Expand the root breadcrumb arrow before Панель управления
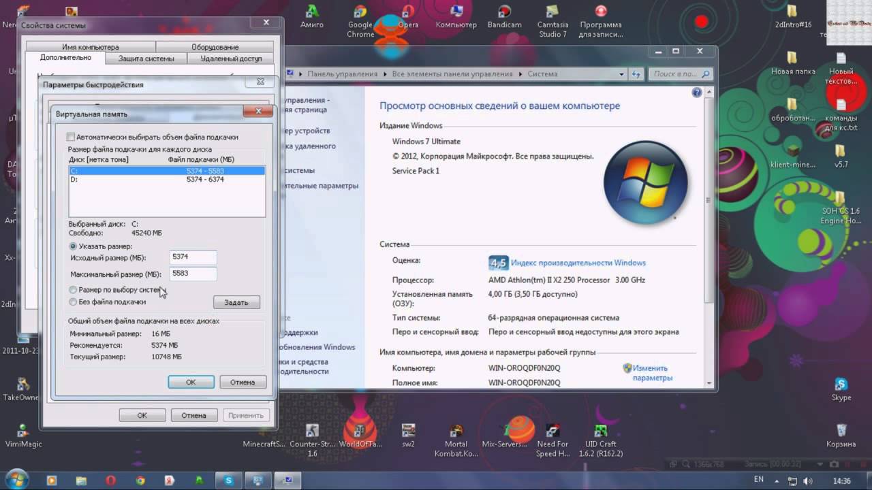 (x=300, y=74)
